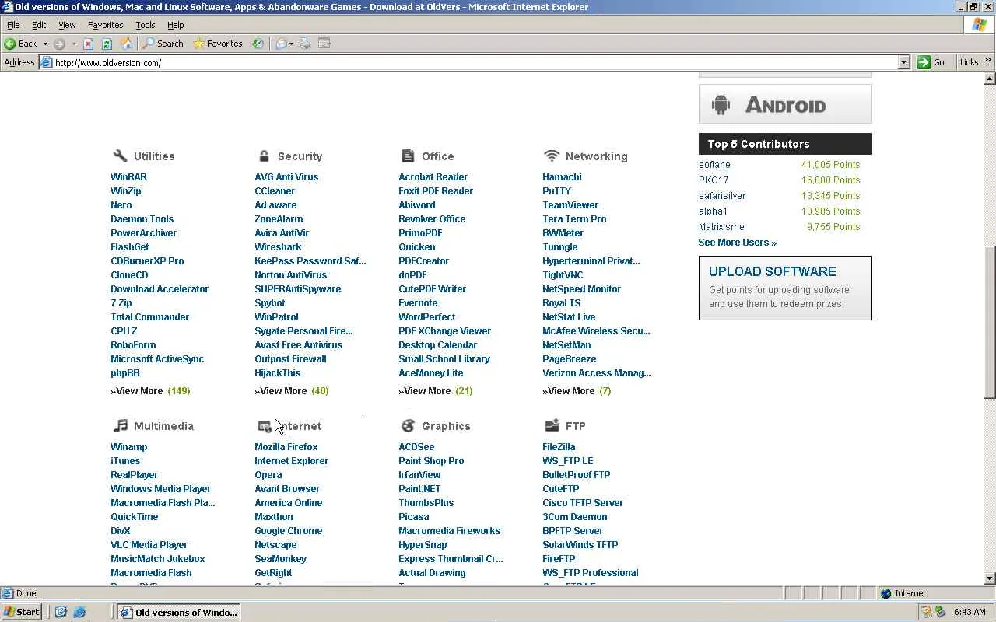The image size is (996, 622).
Task: Stop page loading with the Stop icon
Action: (88, 44)
